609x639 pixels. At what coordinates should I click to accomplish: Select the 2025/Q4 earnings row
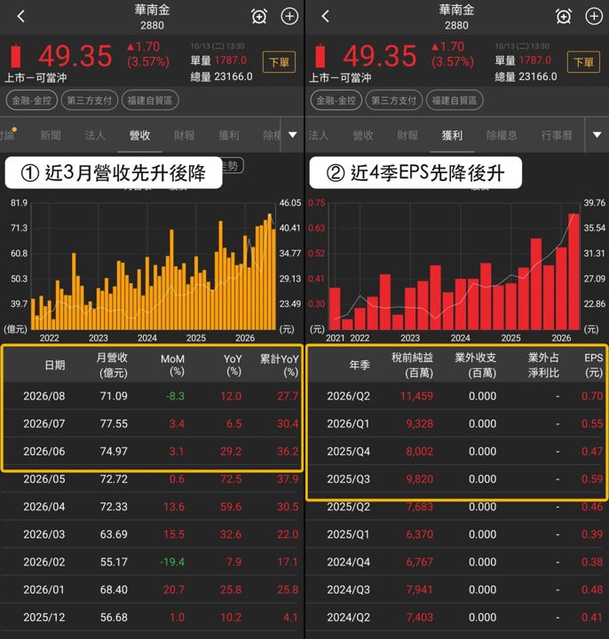coord(457,451)
